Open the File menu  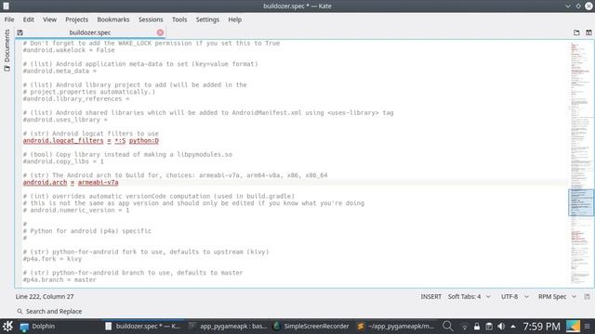(9, 19)
